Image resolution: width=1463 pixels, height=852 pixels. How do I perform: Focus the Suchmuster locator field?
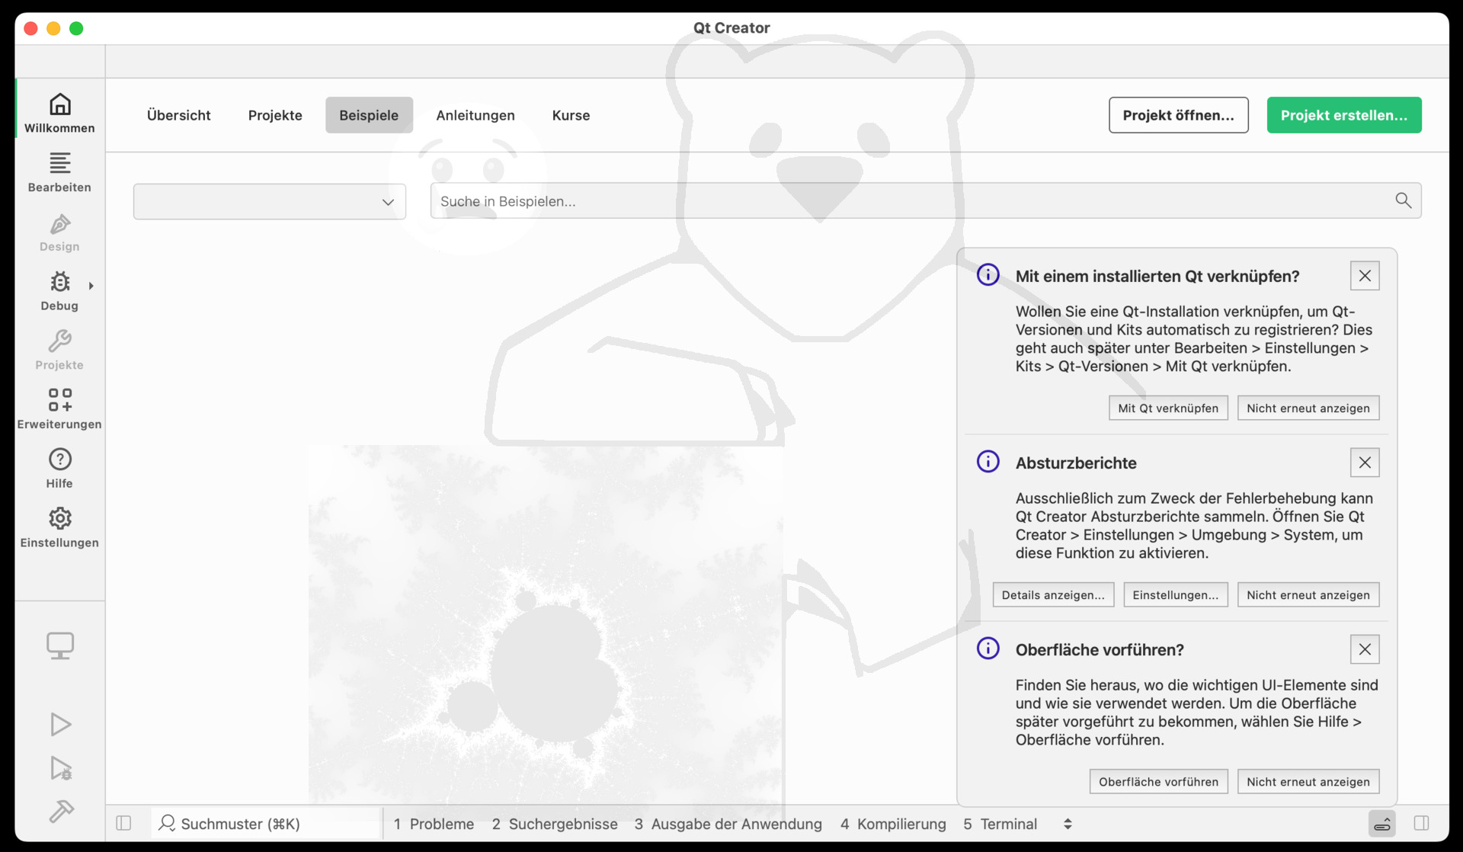point(267,823)
